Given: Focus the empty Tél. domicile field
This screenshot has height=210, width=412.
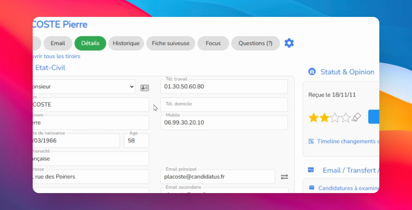Looking at the screenshot, I should click(224, 104).
